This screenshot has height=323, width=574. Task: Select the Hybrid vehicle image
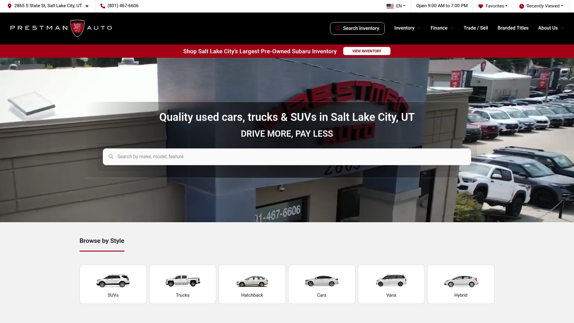(461, 281)
